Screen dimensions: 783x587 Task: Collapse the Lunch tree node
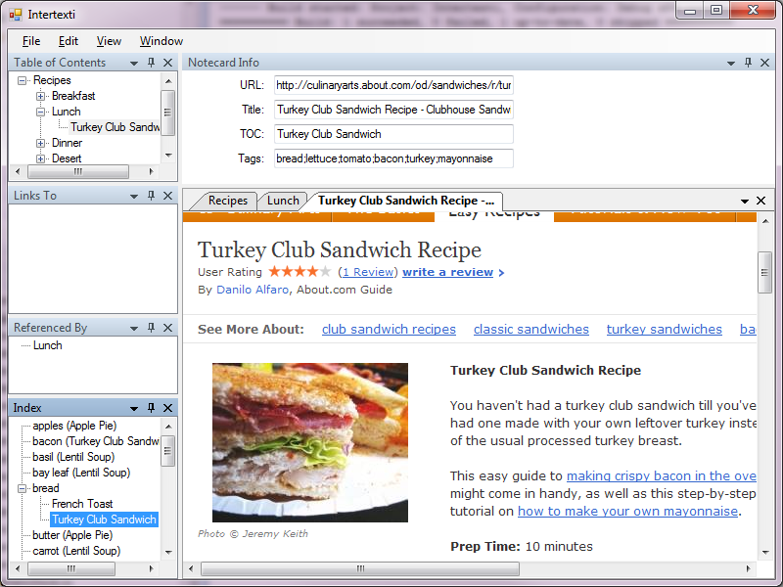pos(40,112)
